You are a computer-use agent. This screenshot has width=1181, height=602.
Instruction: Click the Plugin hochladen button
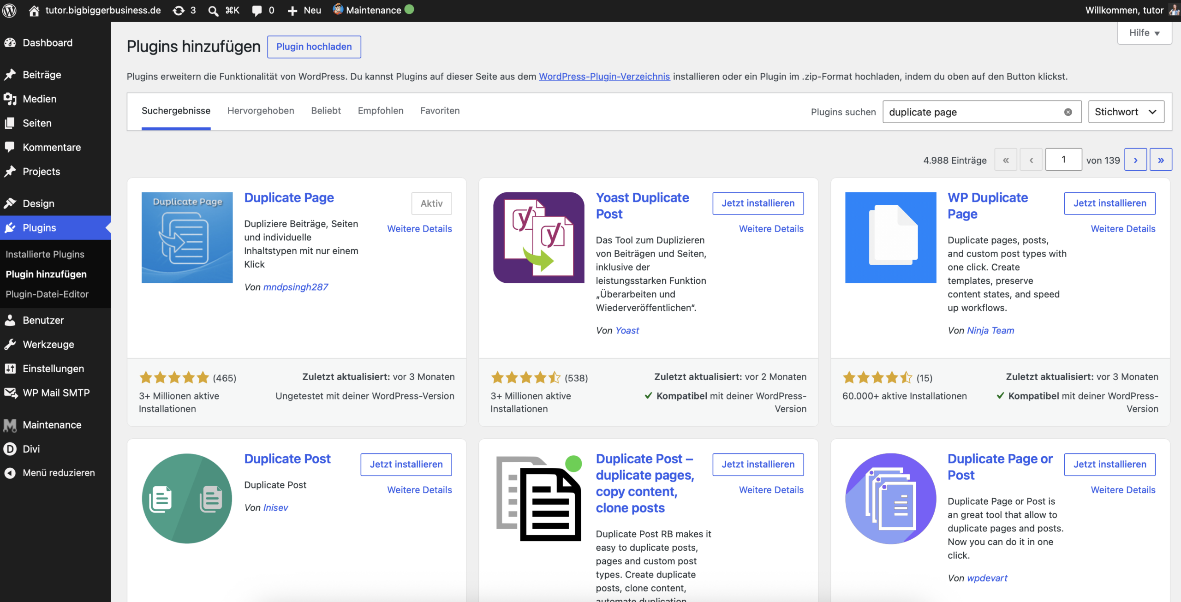click(314, 47)
